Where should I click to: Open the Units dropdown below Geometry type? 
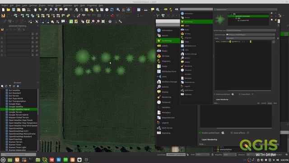(250, 38)
